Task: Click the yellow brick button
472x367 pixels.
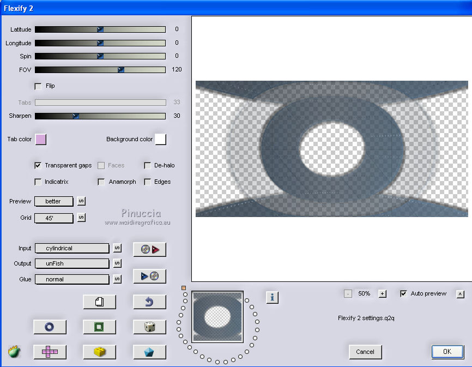Action: coord(99,352)
